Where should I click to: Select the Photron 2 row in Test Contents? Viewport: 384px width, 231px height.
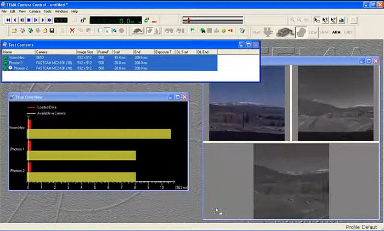pos(110,68)
